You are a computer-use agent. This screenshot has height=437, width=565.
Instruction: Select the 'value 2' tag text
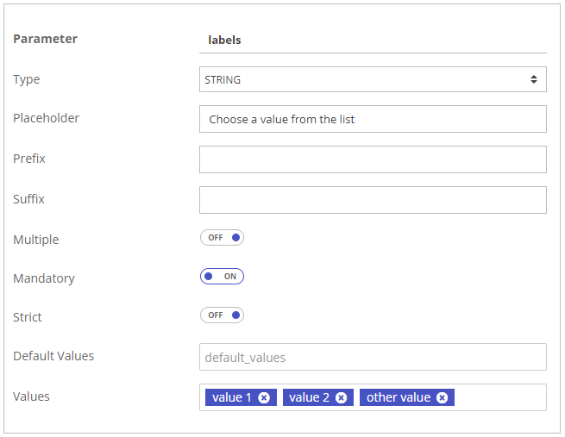point(309,397)
